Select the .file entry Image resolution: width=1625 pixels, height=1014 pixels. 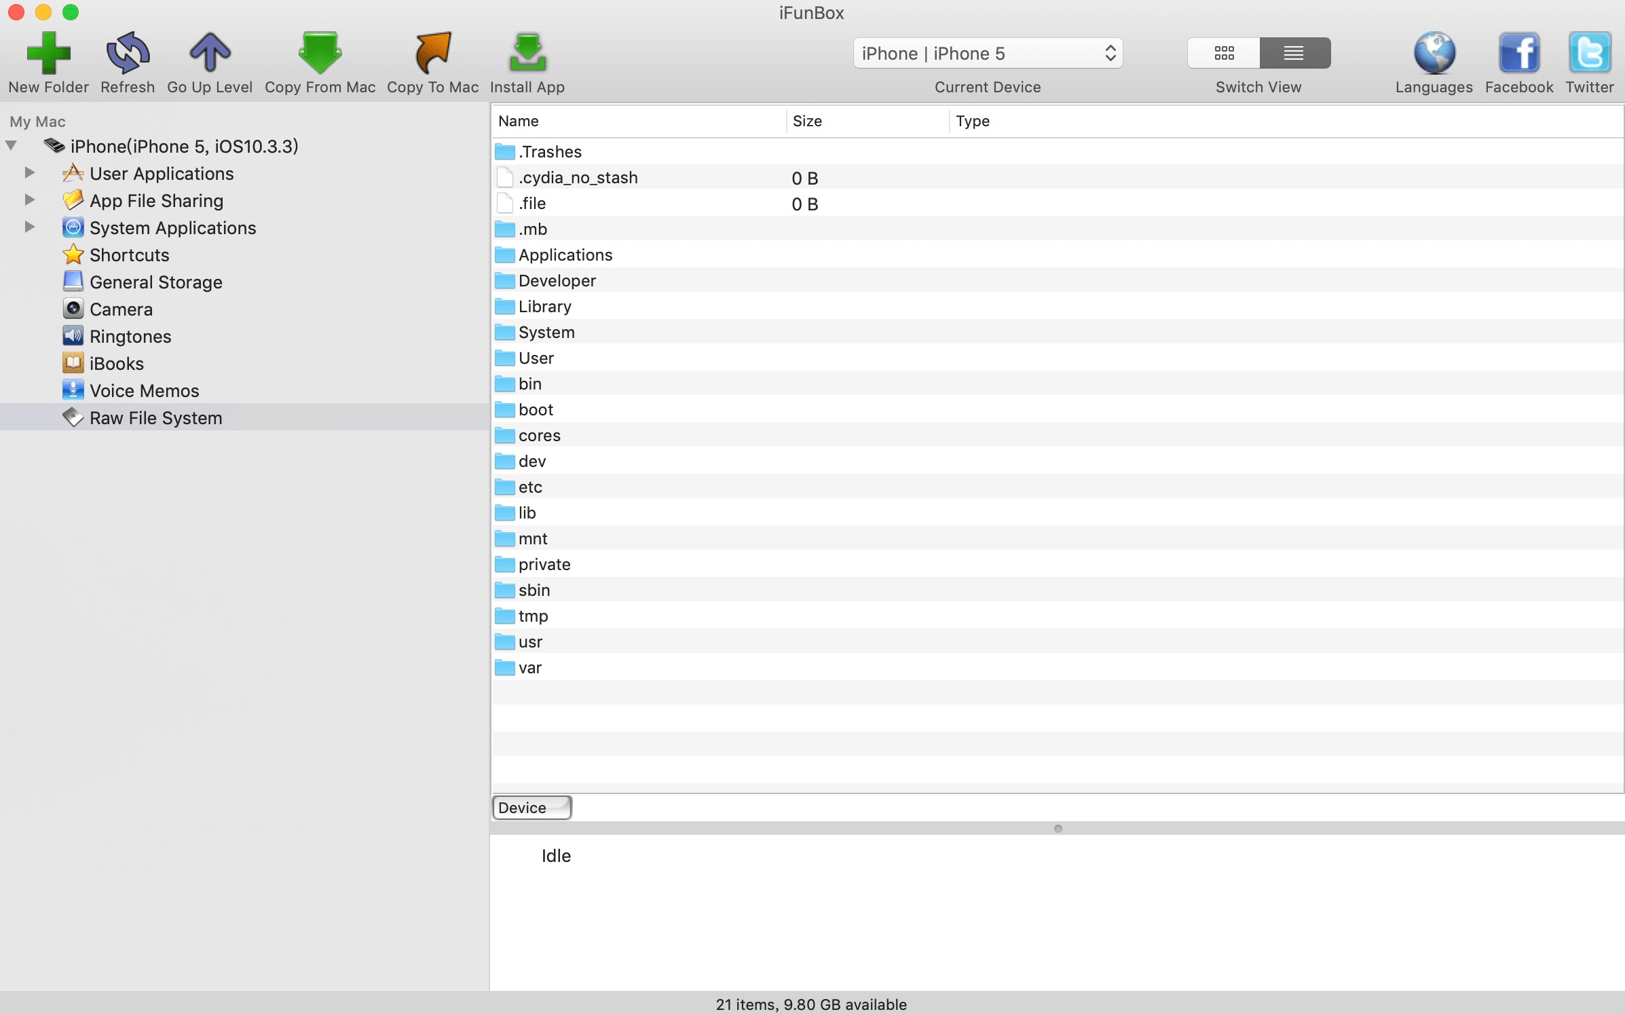point(1058,203)
